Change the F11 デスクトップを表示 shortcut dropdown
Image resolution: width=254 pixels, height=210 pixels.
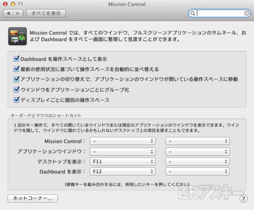click(x=123, y=161)
